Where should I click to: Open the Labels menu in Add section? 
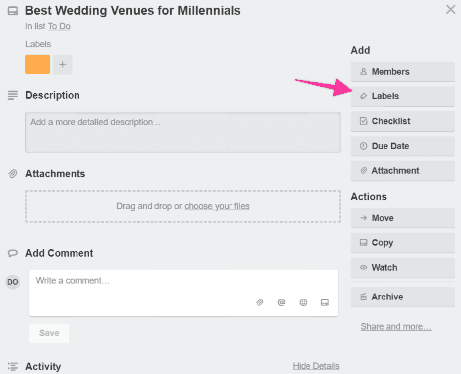tap(402, 96)
